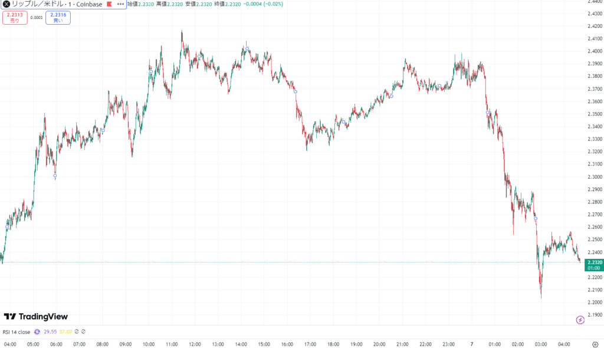Viewport: 604px width, 348px height.
Task: Click the 安値 2.2320 low value
Action: point(199,4)
